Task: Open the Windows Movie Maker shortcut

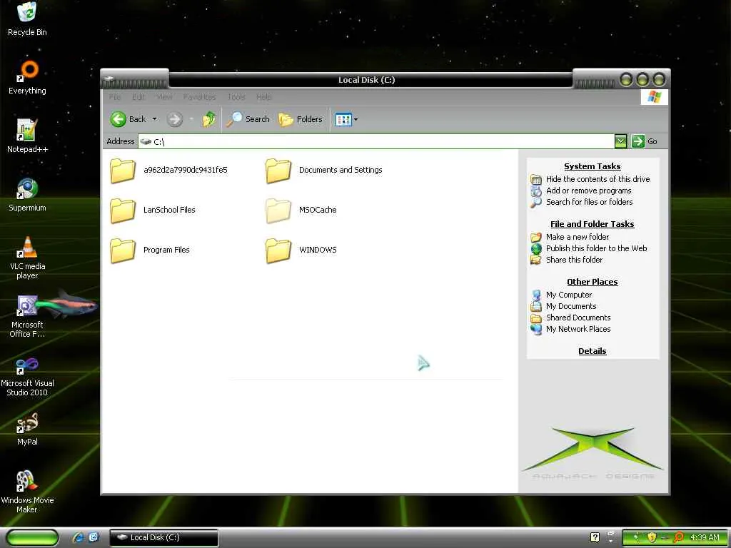Action: [27, 492]
